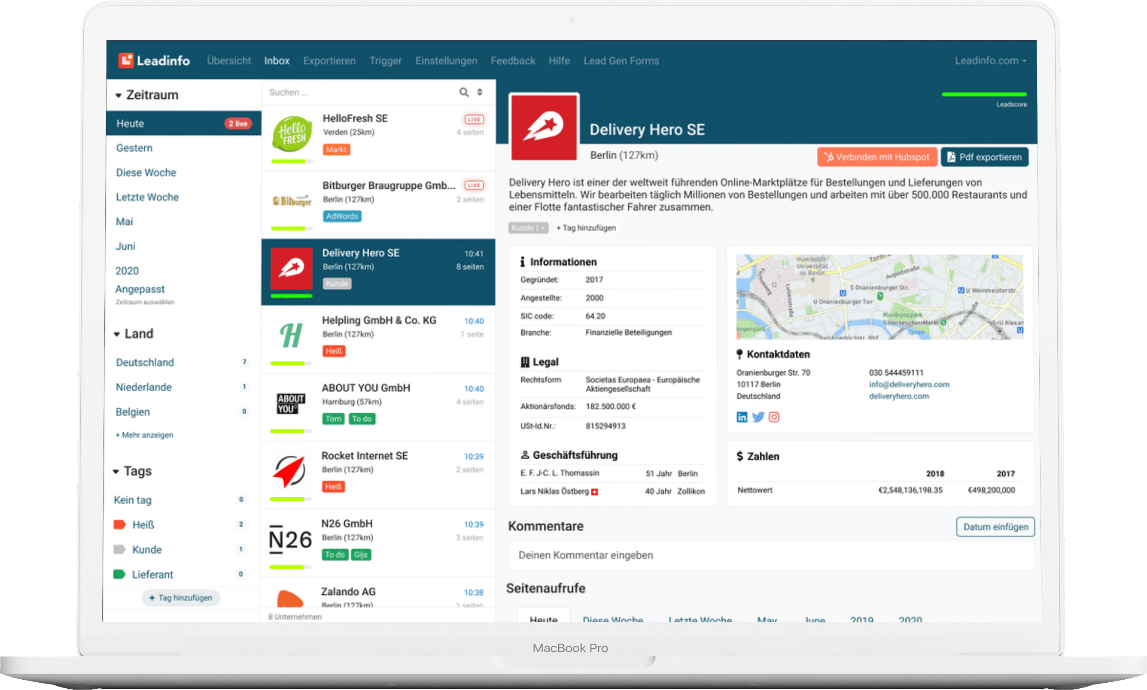Collapse the Land section
The image size is (1147, 690).
tap(117, 334)
